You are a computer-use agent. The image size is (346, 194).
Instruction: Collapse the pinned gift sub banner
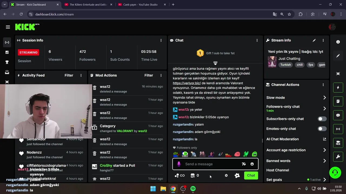(x=215, y=63)
